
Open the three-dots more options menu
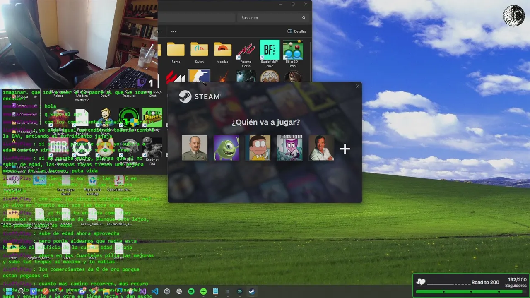point(173,31)
